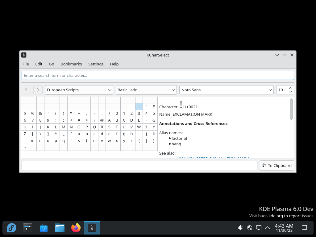Select the lowercase a character cell

click(x=79, y=134)
